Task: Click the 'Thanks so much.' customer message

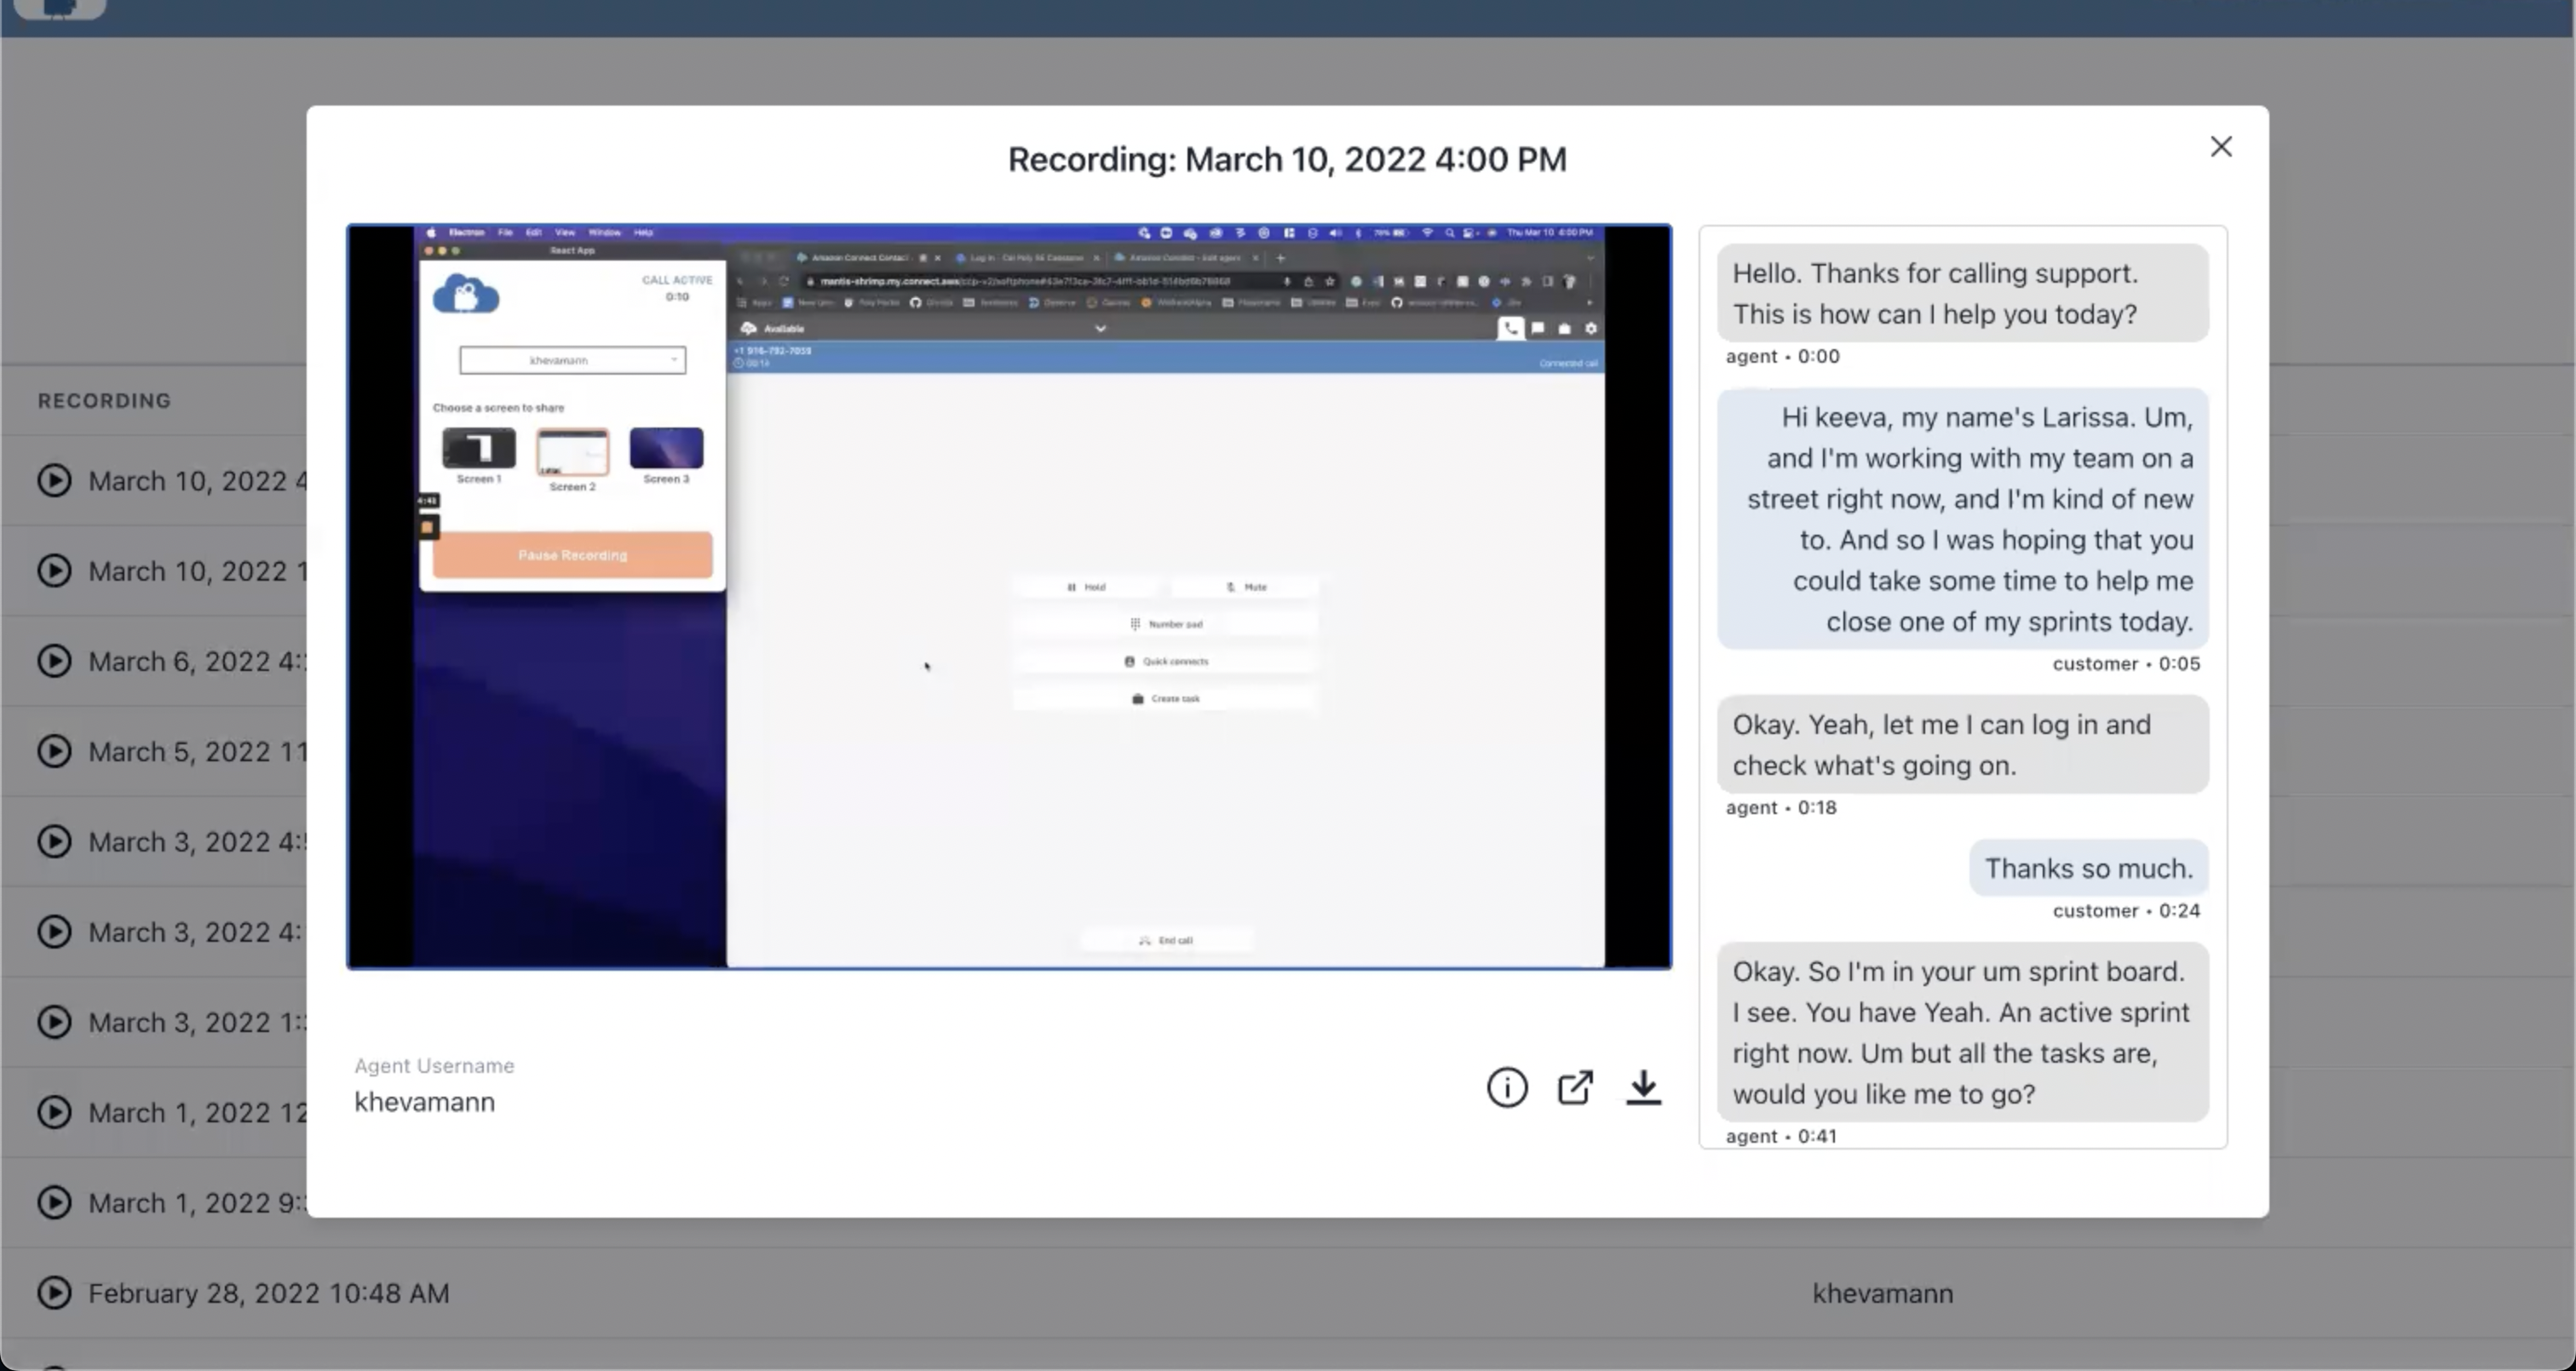Action: pyautogui.click(x=2088, y=868)
